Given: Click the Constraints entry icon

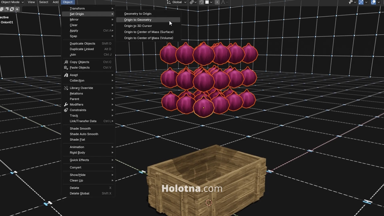Looking at the screenshot, I should point(66,110).
